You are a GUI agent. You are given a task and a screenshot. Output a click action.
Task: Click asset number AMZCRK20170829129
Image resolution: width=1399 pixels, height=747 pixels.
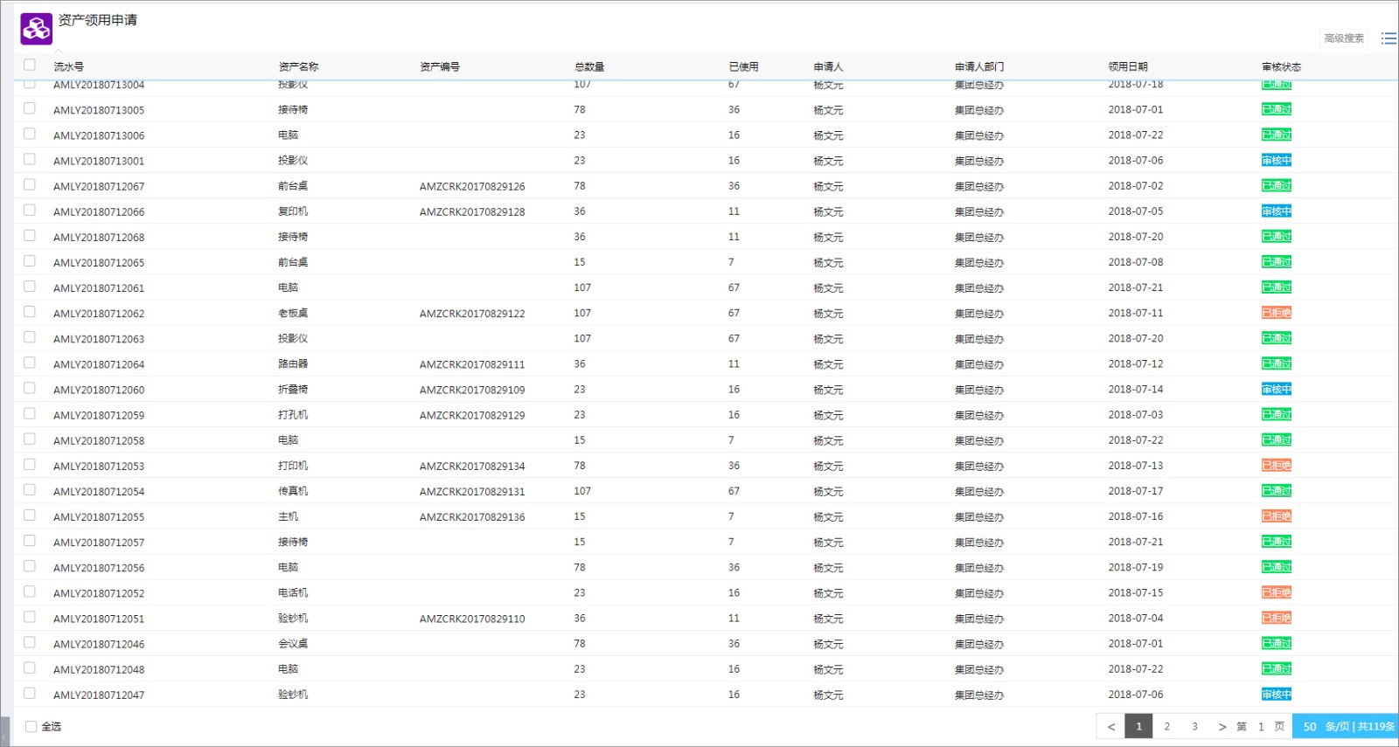click(472, 415)
